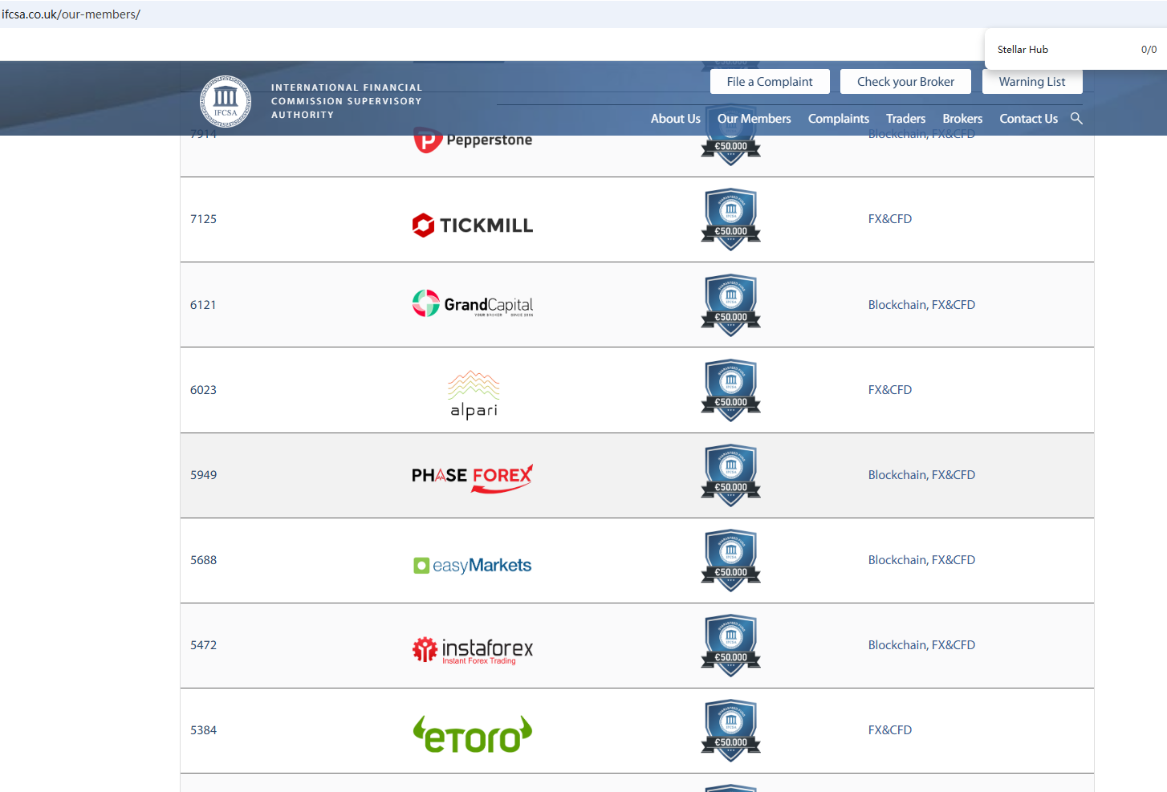Image resolution: width=1167 pixels, height=792 pixels.
Task: Click the InstaForex logo
Action: (472, 649)
